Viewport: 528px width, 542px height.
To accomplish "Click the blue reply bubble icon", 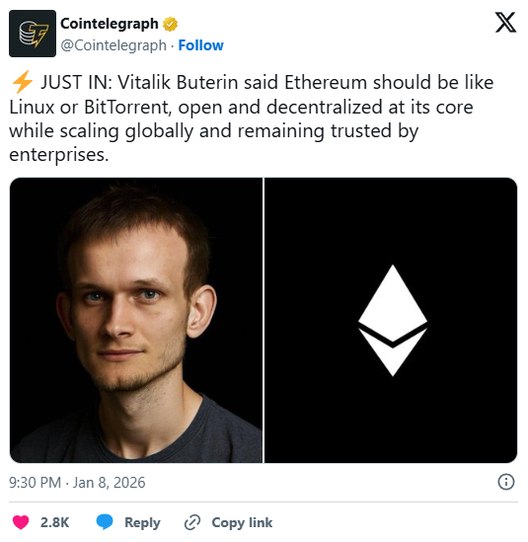I will [x=105, y=522].
